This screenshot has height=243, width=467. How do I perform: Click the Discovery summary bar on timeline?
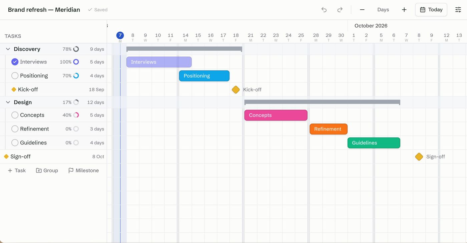click(184, 49)
